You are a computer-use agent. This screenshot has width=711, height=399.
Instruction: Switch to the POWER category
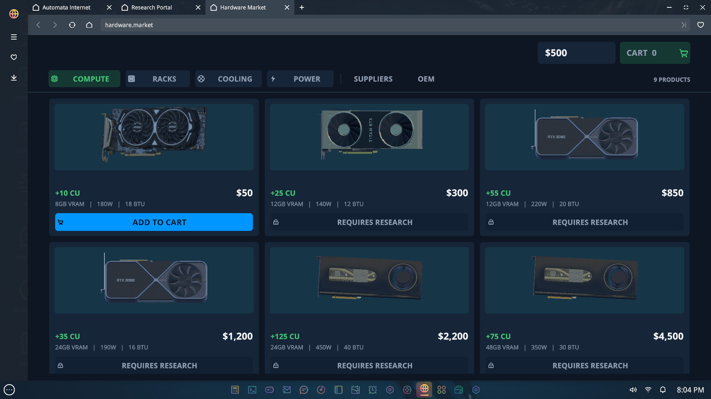click(300, 79)
